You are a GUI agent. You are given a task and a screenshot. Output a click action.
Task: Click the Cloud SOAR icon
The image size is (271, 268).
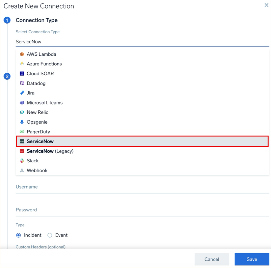point(22,74)
